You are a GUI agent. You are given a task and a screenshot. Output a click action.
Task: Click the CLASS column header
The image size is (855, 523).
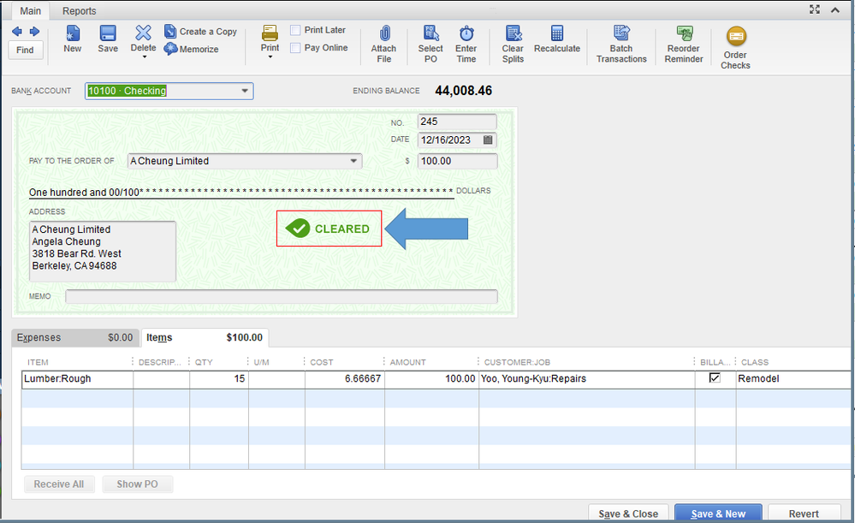coord(755,362)
